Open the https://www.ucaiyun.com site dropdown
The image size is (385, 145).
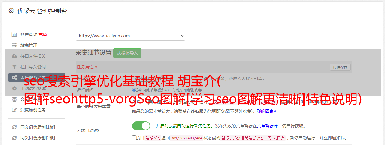(x=130, y=36)
